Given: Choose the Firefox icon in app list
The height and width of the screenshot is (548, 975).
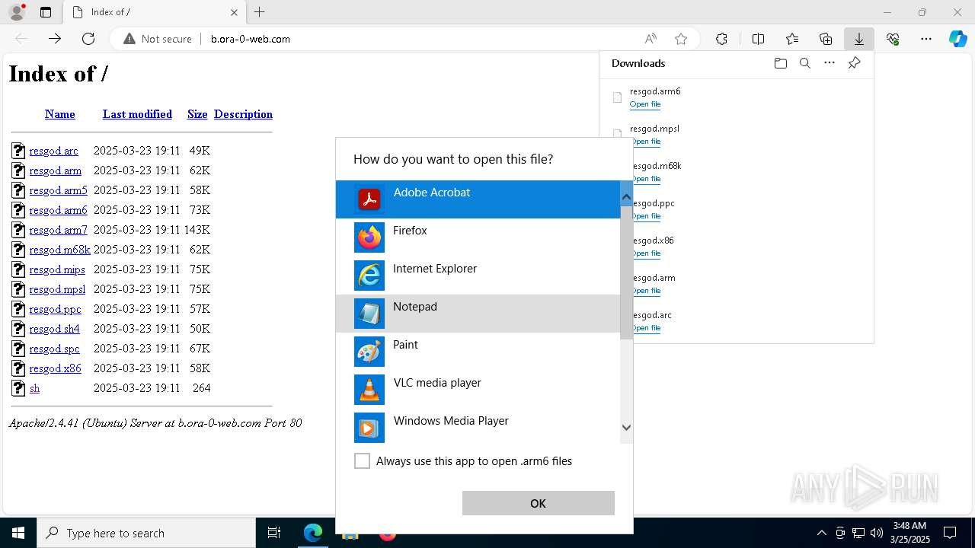Looking at the screenshot, I should pos(369,237).
